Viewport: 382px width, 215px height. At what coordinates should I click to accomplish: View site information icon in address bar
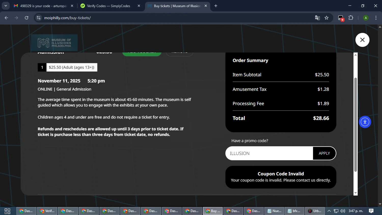click(38, 18)
